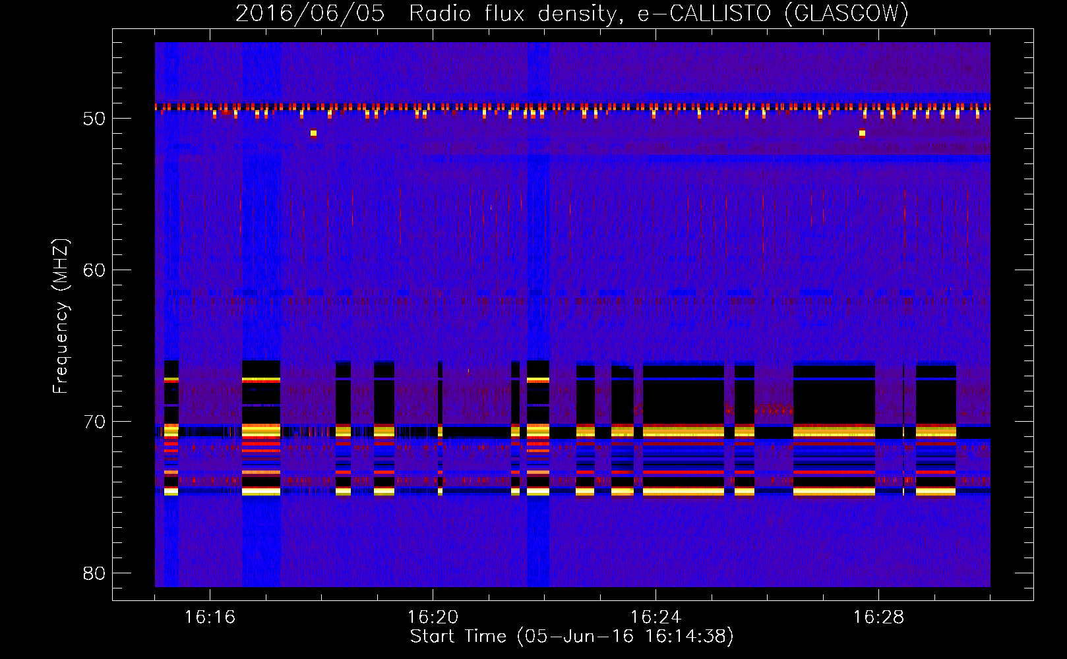Click the 'Frequency (MHZ)' axis label

pos(61,316)
